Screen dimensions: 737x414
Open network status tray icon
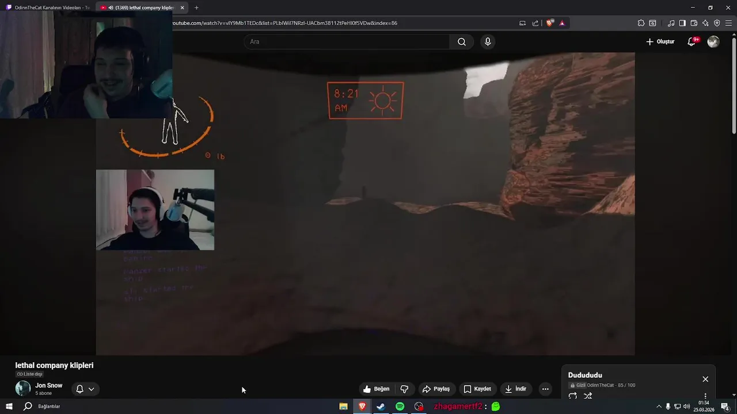click(x=677, y=407)
